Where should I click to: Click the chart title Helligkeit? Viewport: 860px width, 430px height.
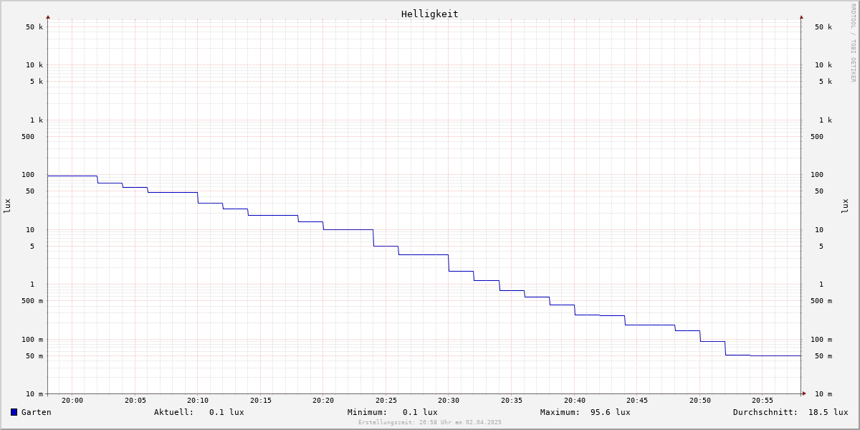pyautogui.click(x=430, y=14)
